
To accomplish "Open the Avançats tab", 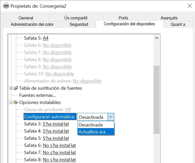I will point(169,18).
